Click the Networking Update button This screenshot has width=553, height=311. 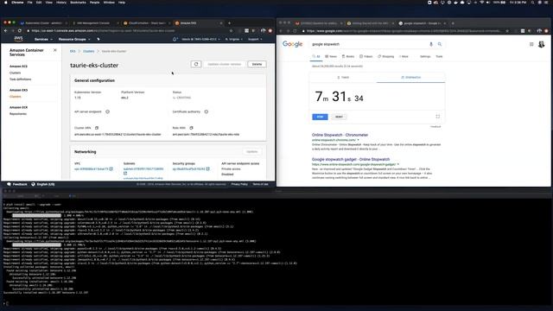pos(251,152)
